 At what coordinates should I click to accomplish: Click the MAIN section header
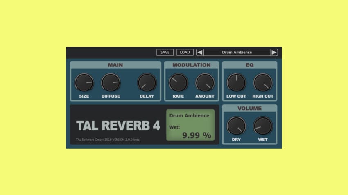point(115,65)
